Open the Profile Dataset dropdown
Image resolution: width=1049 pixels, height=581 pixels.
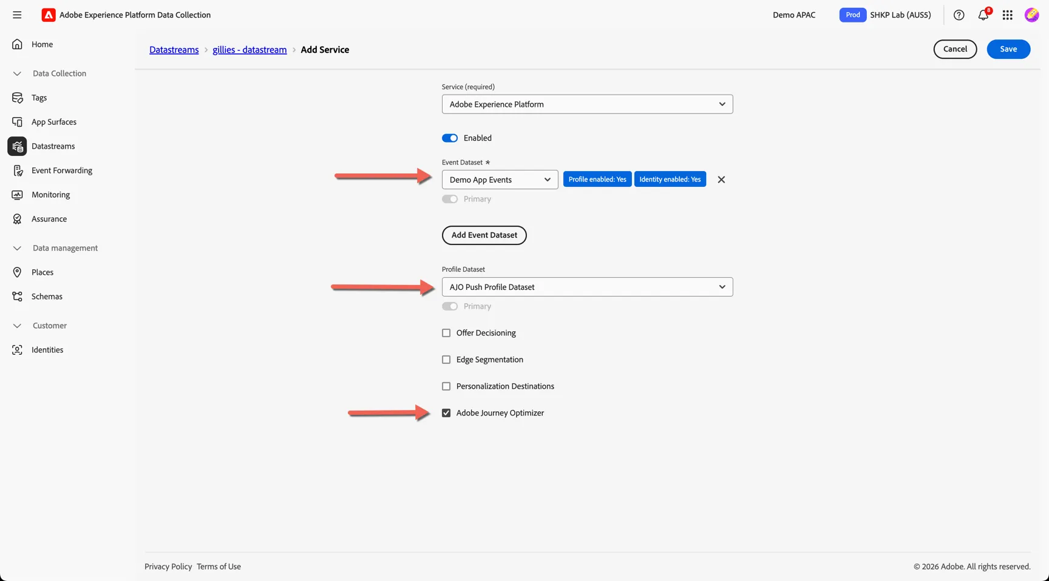tap(587, 287)
